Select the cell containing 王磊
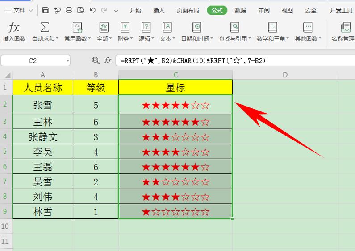The height and width of the screenshot is (251, 355). pos(43,166)
